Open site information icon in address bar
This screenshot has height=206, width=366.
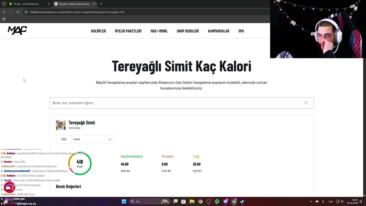[26, 12]
